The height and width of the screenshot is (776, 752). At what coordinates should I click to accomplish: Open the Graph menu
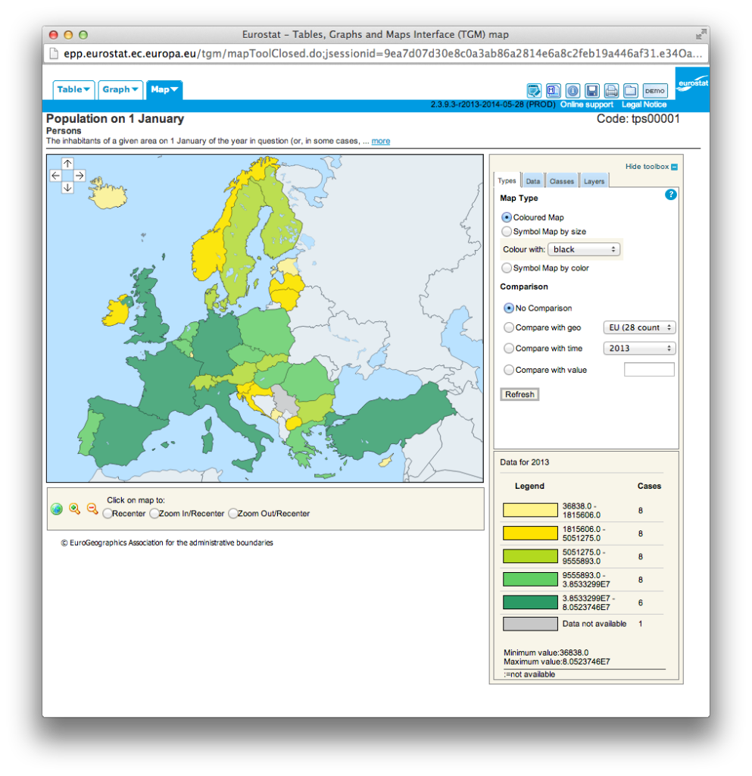pyautogui.click(x=120, y=89)
